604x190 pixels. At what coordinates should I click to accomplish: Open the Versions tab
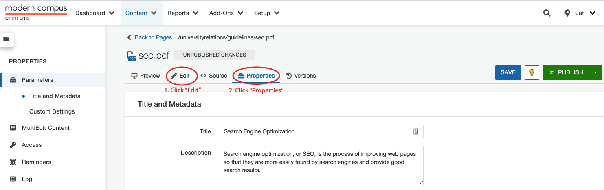coord(301,76)
